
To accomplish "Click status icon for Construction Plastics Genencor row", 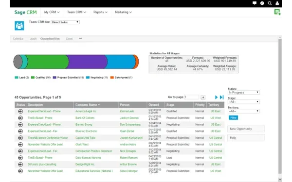I will (x=20, y=151).
